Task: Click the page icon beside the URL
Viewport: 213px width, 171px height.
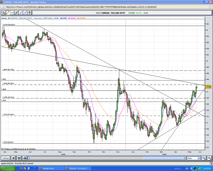Action: pyautogui.click(x=3, y=7)
